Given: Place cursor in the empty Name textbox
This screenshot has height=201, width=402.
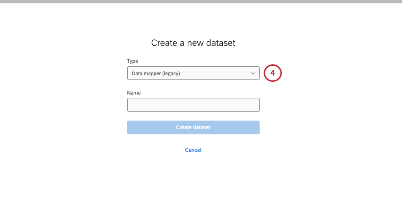Looking at the screenshot, I should pos(193,105).
